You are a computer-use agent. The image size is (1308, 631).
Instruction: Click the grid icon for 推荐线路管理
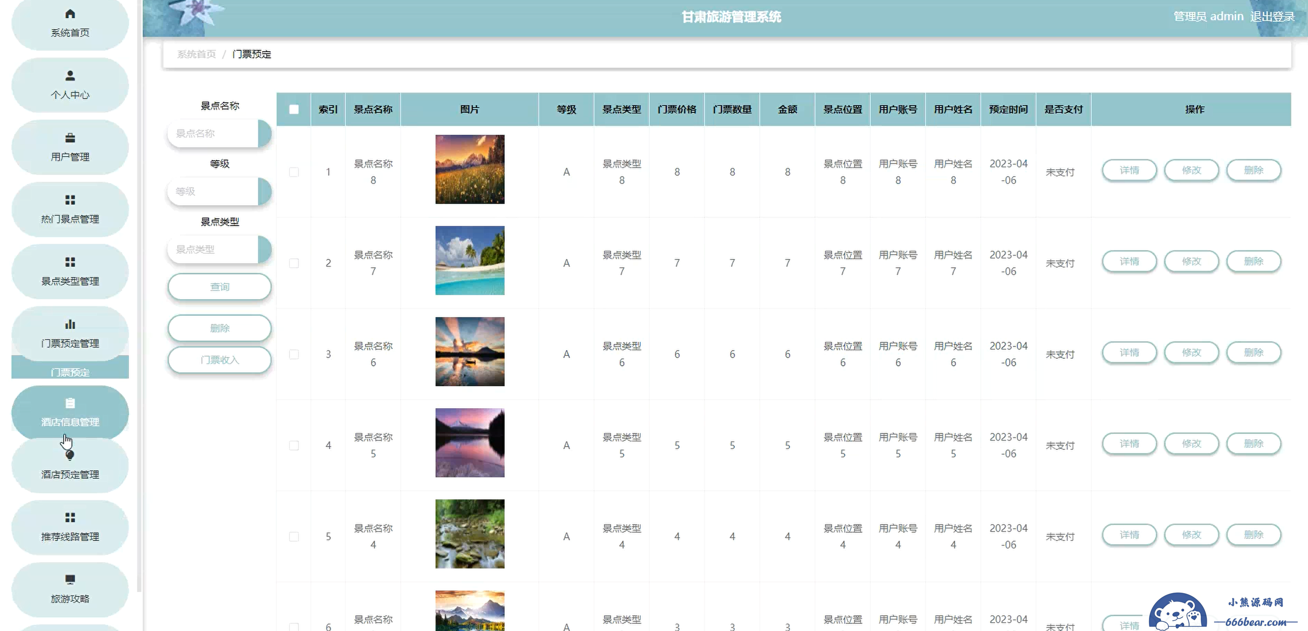[70, 517]
